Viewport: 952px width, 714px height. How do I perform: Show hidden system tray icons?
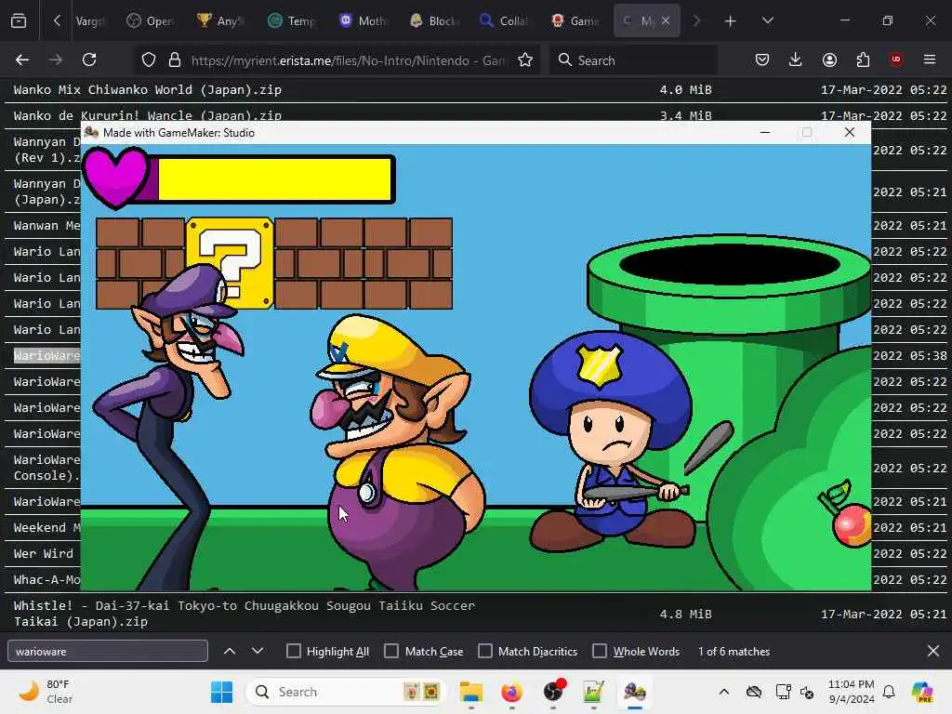coord(723,692)
